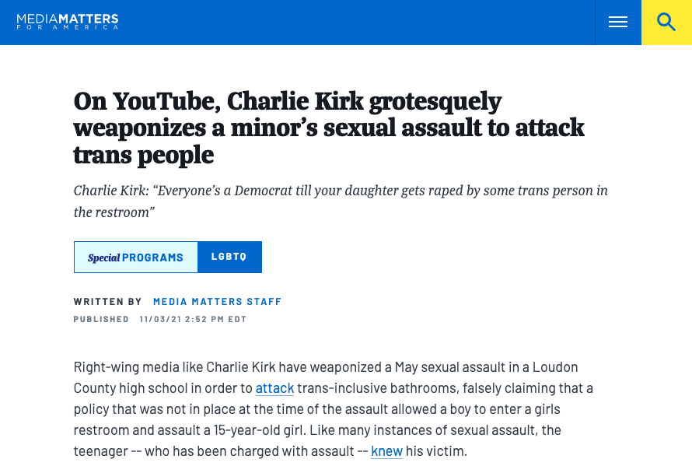Image resolution: width=692 pixels, height=473 pixels.
Task: Follow the "attack" hyperlink in the article
Action: 274,388
